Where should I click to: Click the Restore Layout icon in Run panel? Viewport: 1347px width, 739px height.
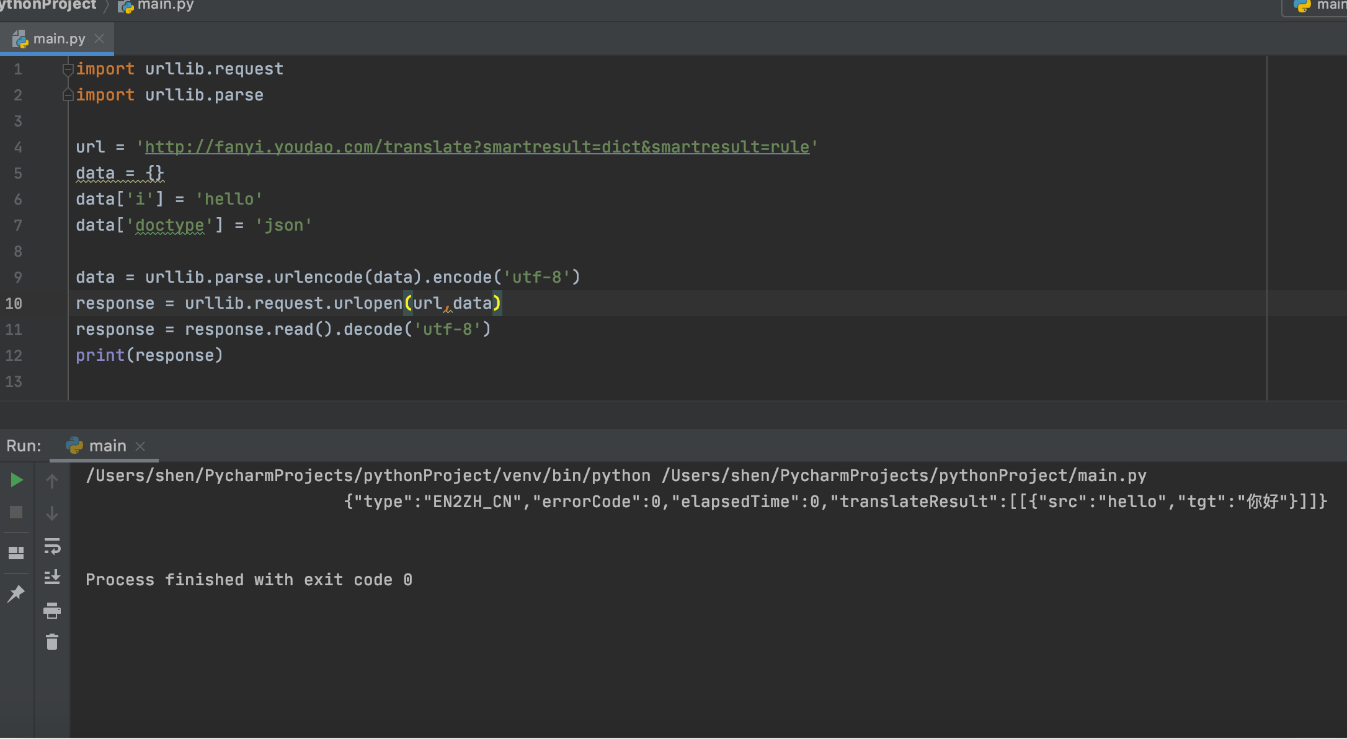(17, 552)
